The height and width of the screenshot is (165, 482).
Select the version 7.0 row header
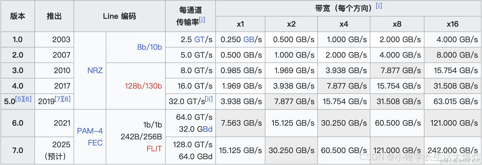point(18,151)
